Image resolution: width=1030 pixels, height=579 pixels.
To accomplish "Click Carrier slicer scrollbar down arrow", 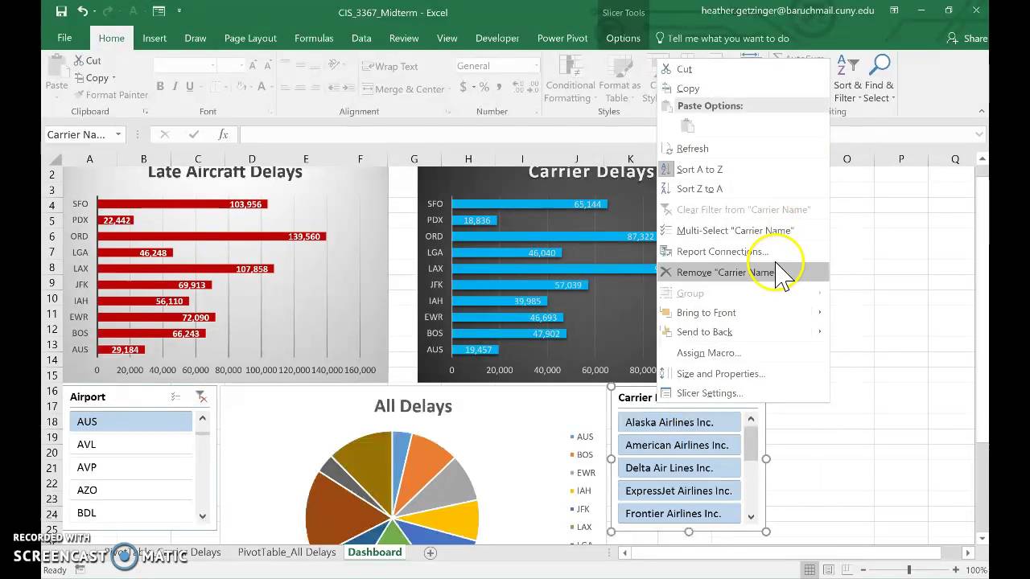I will (x=751, y=517).
